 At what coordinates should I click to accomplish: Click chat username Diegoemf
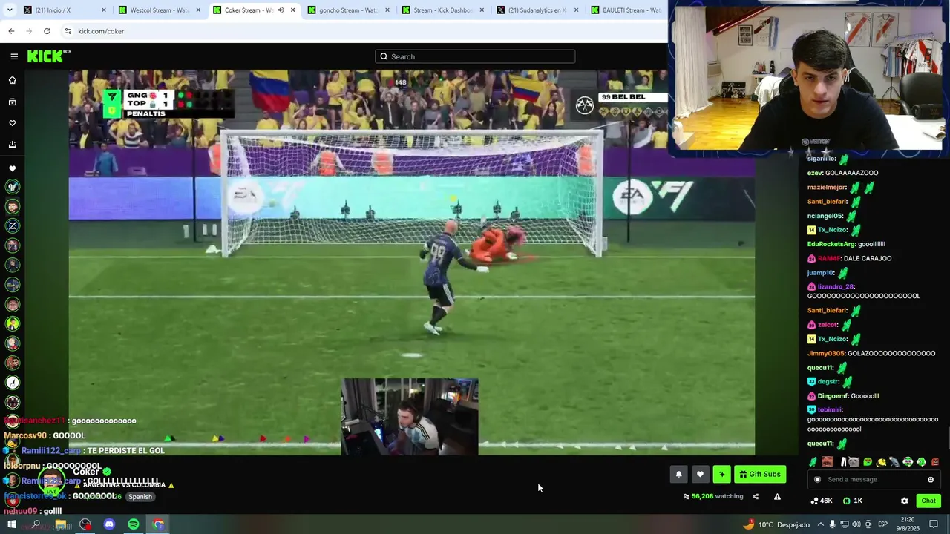(833, 396)
